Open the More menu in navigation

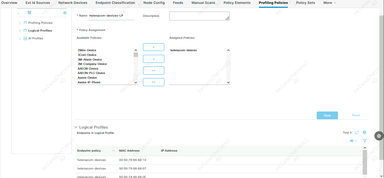[330, 3]
